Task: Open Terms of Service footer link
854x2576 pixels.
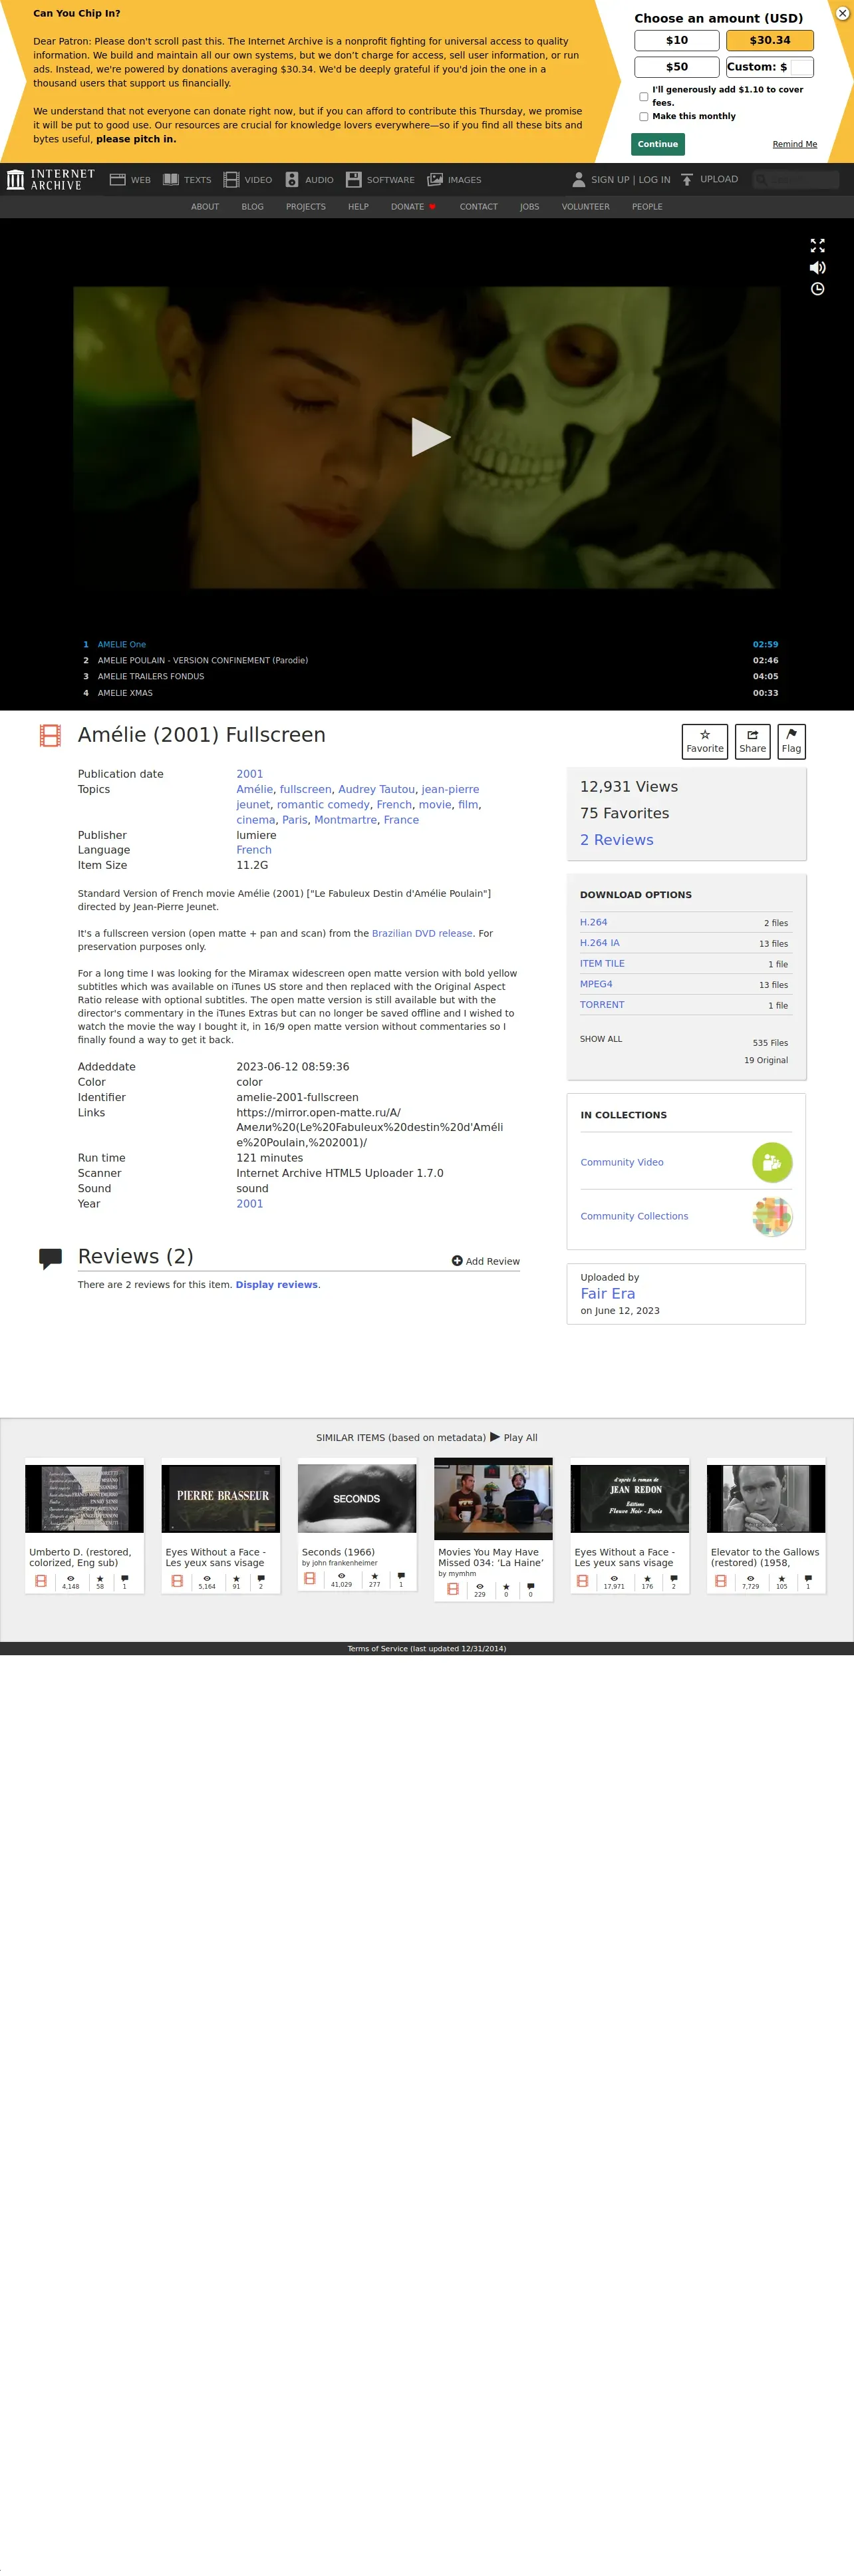Action: (x=427, y=1649)
